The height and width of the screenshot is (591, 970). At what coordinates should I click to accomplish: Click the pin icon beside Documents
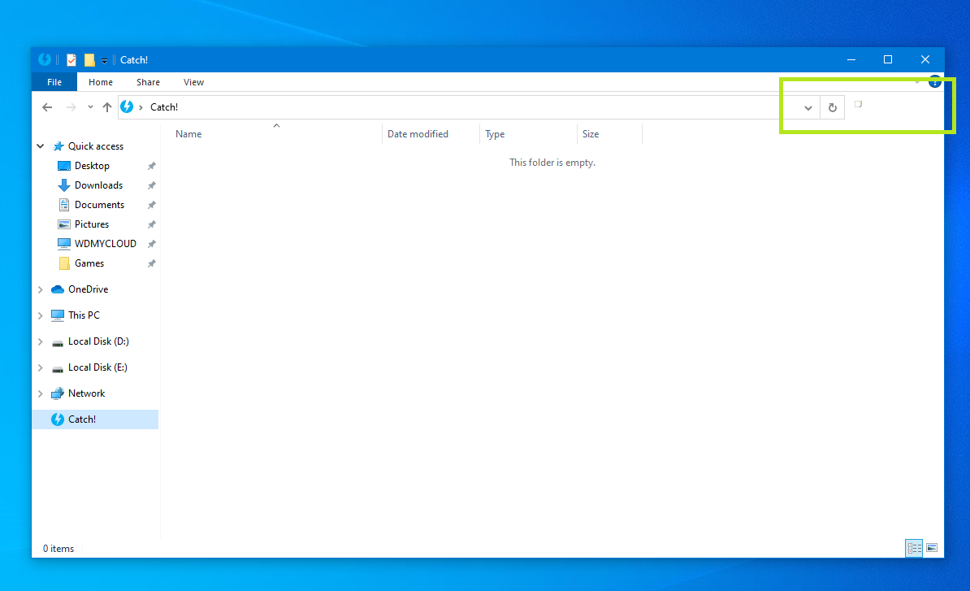coord(152,205)
